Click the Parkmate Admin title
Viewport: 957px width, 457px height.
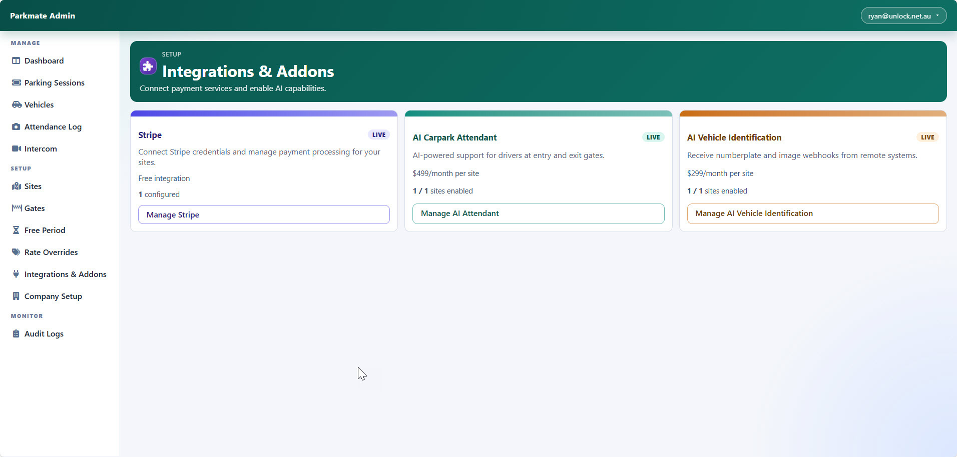pyautogui.click(x=43, y=15)
